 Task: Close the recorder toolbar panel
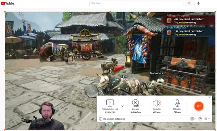pos(209,97)
